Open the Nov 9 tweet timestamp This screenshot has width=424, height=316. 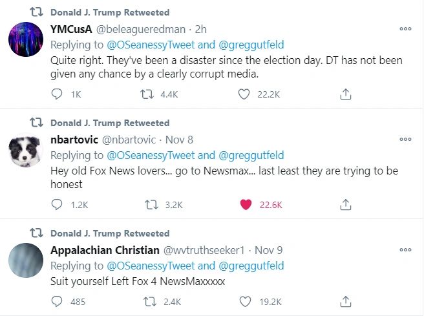pyautogui.click(x=268, y=250)
